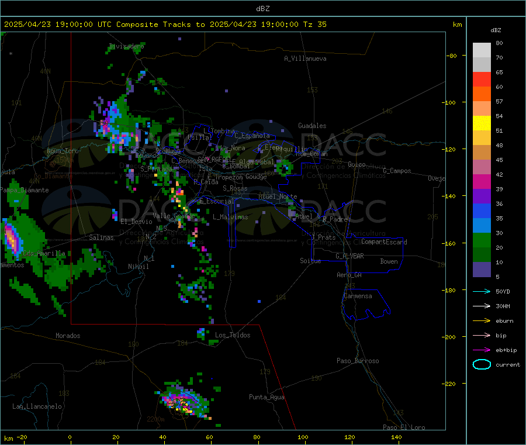Image resolution: width=526 pixels, height=445 pixels.
Task: Click the 140 km x-axis tick label
Action: pyautogui.click(x=396, y=437)
